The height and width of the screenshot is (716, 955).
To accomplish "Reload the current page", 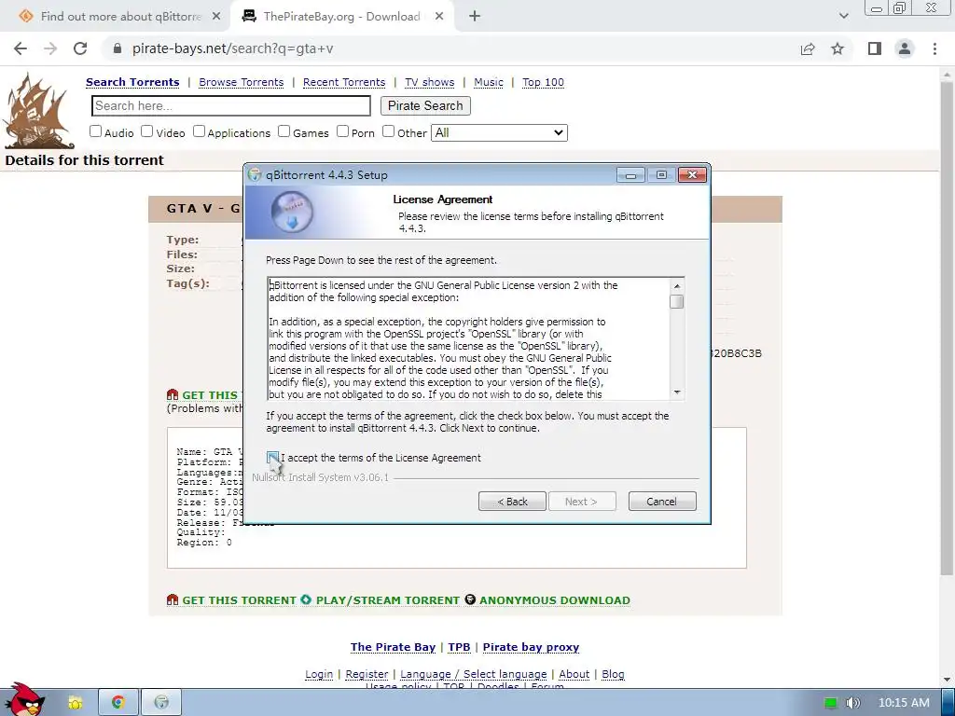I will [x=80, y=48].
